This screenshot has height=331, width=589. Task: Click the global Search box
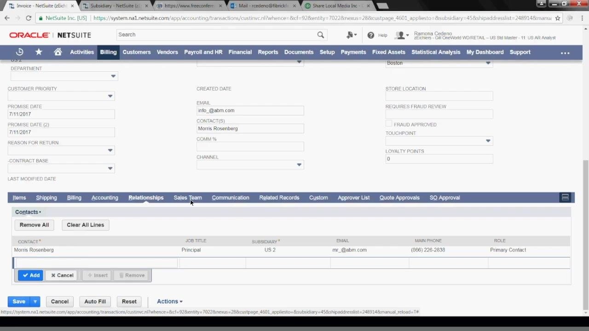coord(216,34)
